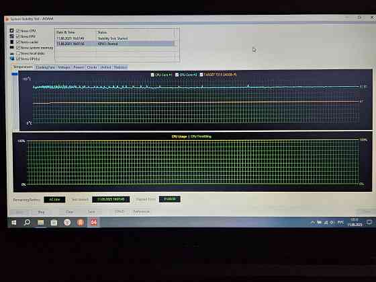The height and width of the screenshot is (282, 376).
Task: Toggle CPU Core #1 graph checkbox
Action: pos(152,75)
